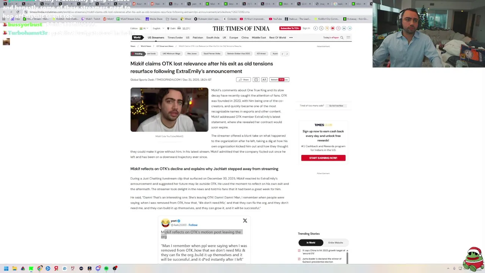
Task: Open the South Asia nav tab
Action: (213, 38)
